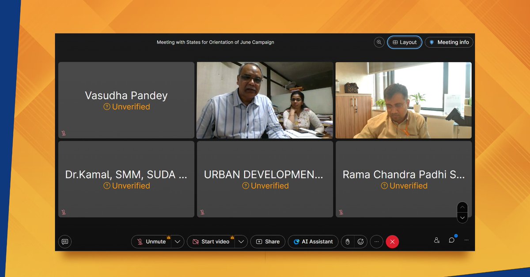Viewport: 530px width, 277px height.
Task: Raise hand in the meeting
Action: (x=348, y=241)
